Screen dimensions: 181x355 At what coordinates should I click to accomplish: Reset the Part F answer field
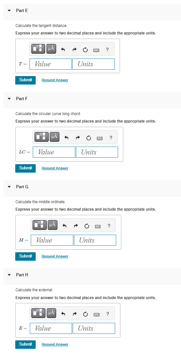click(x=89, y=138)
